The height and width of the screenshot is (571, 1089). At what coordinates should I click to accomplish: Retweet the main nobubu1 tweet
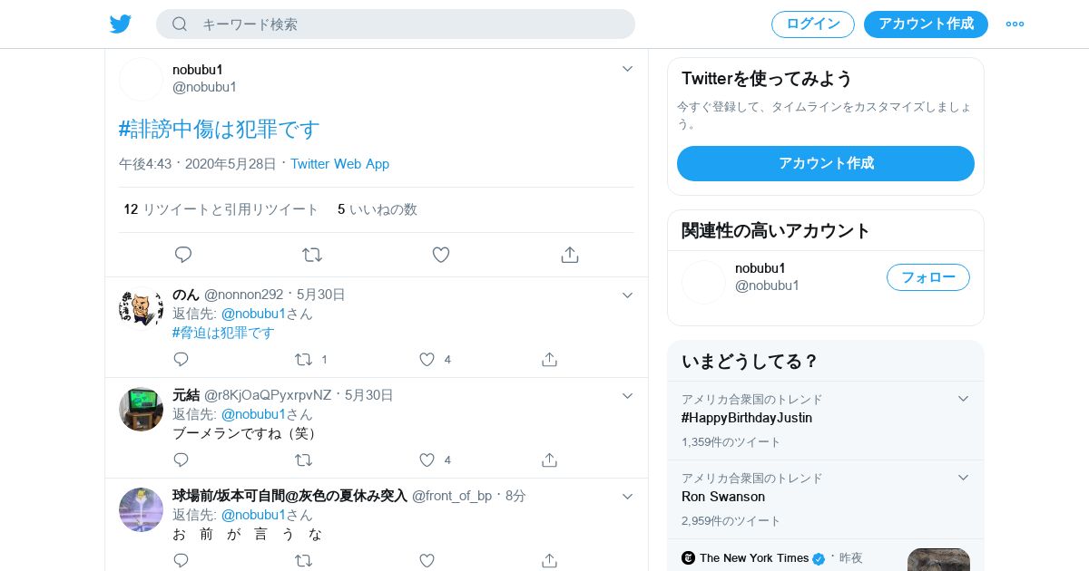click(312, 255)
